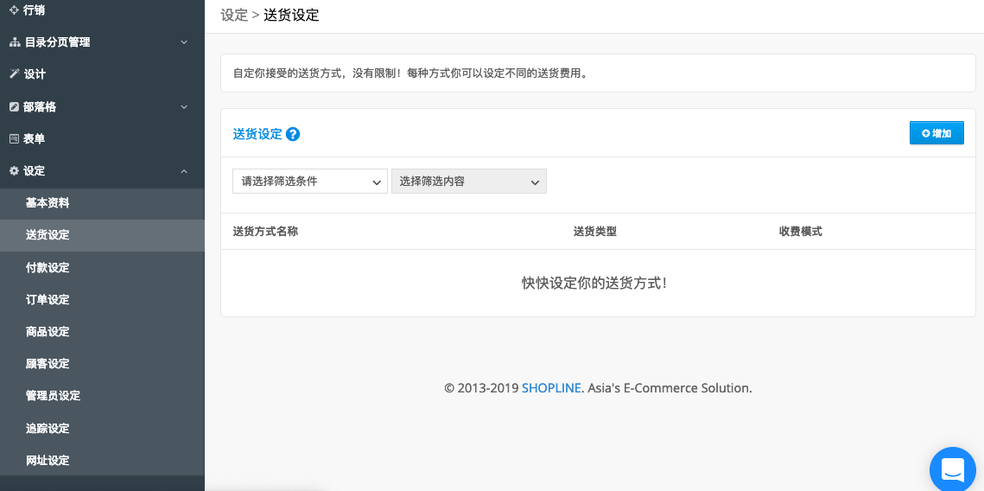Click the blue 送货设定 panel title

(x=257, y=134)
